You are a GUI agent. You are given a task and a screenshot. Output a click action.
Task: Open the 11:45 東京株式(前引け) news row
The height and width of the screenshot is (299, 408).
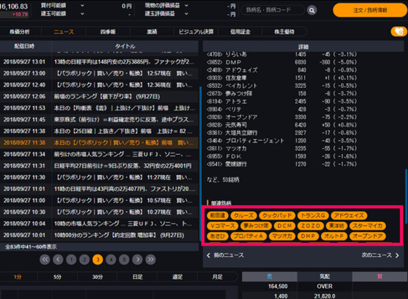tap(99, 120)
